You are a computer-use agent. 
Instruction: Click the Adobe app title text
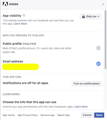coord(14,4)
